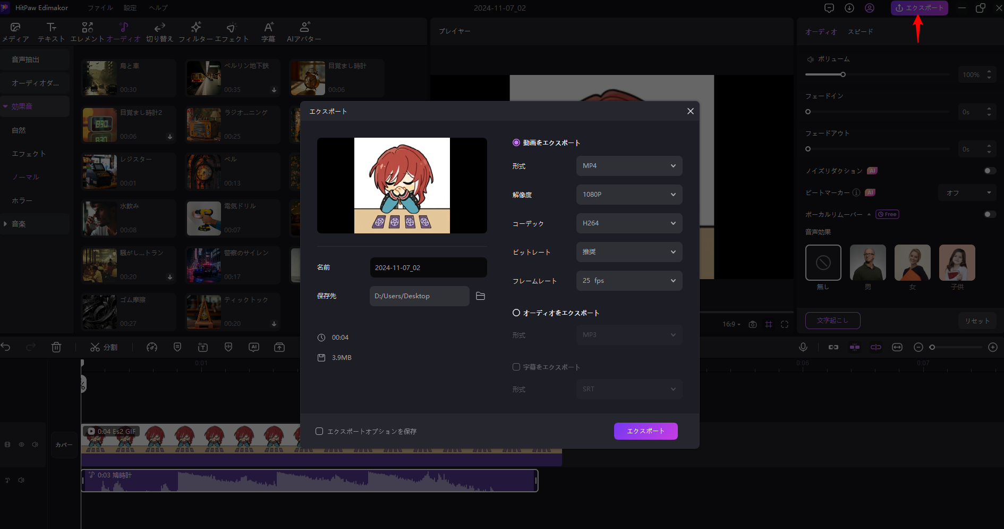Click the split (分割) scissors tool
Image resolution: width=1004 pixels, height=529 pixels.
click(x=104, y=347)
